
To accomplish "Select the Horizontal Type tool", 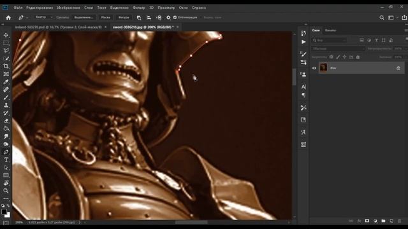I will tap(6, 160).
